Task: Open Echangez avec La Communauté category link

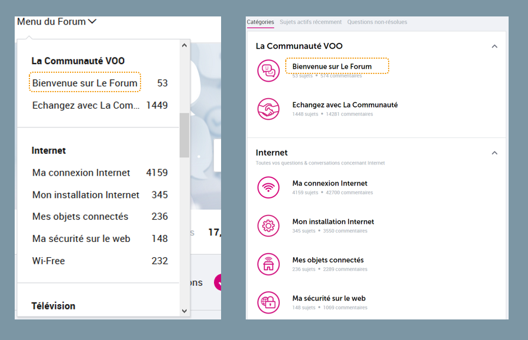Action: coord(345,105)
